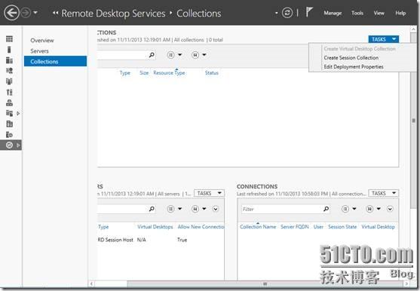Viewport: 420px width, 291px height.
Task: Click the Remote Desktop Services breadcrumb
Action: click(x=113, y=14)
